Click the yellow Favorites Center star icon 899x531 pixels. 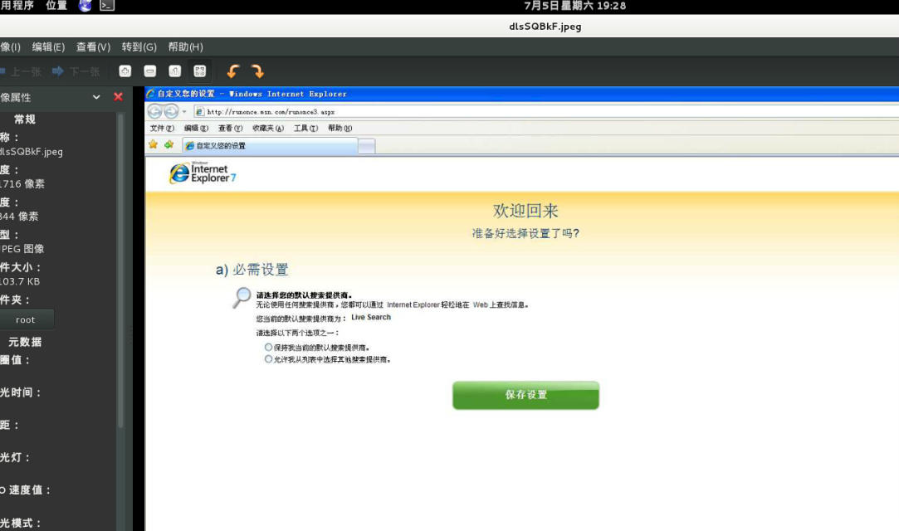pos(154,144)
